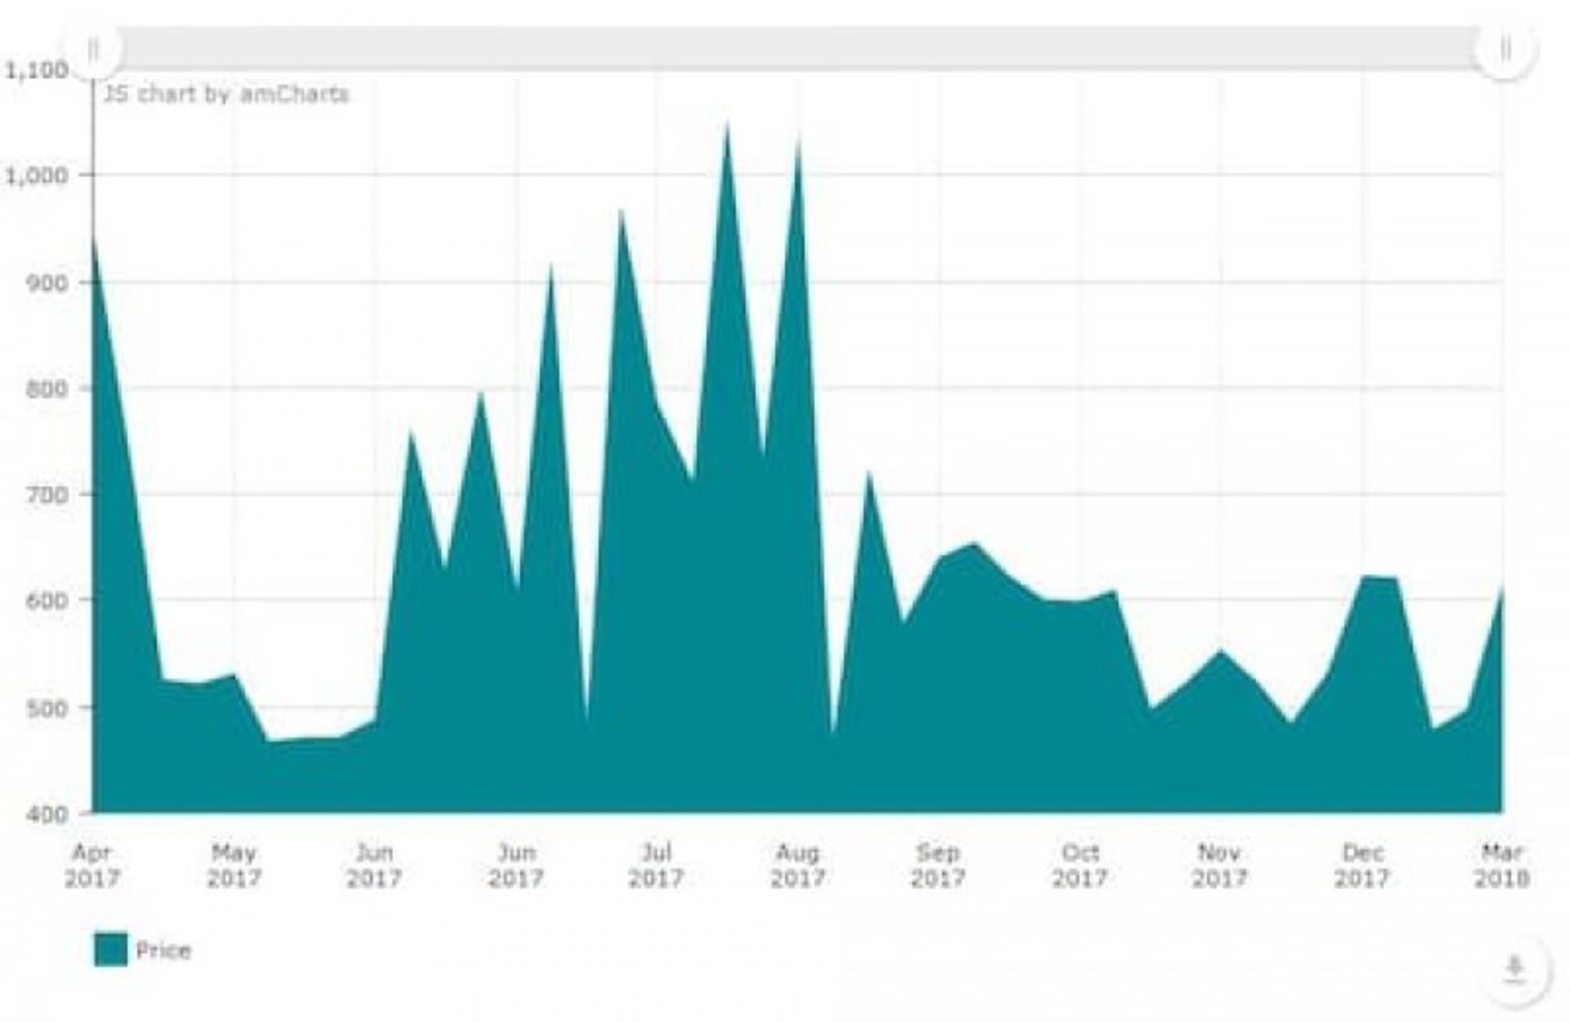Click the right scrollbar grip handle
1570x1022 pixels.
click(1505, 50)
